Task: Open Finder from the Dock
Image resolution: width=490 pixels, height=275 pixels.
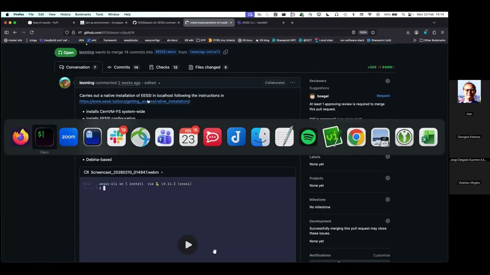Action: pos(260,137)
